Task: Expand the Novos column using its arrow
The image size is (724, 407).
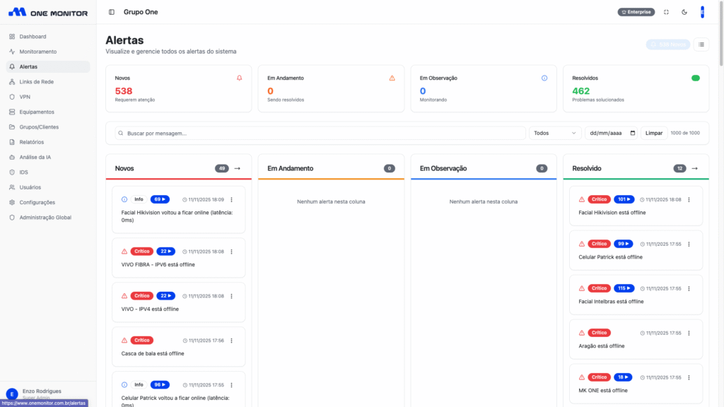Action: (x=238, y=168)
